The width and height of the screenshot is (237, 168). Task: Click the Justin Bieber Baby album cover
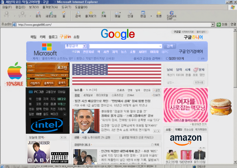coord(39,152)
